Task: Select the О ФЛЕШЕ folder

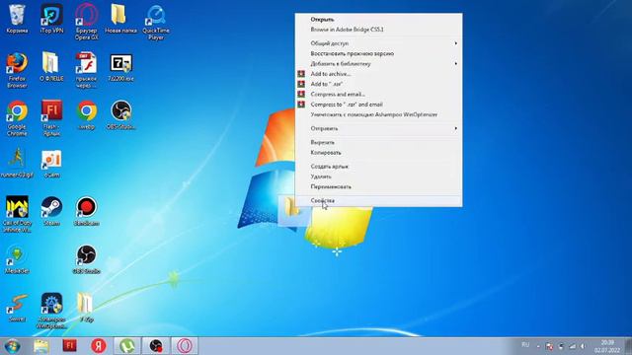Action: (x=51, y=67)
